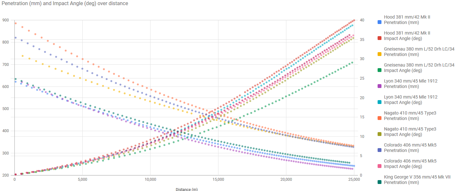The height and width of the screenshot is (191, 455).
Task: Select the Nagato Penetration orange legend swatch
Action: tap(380, 118)
